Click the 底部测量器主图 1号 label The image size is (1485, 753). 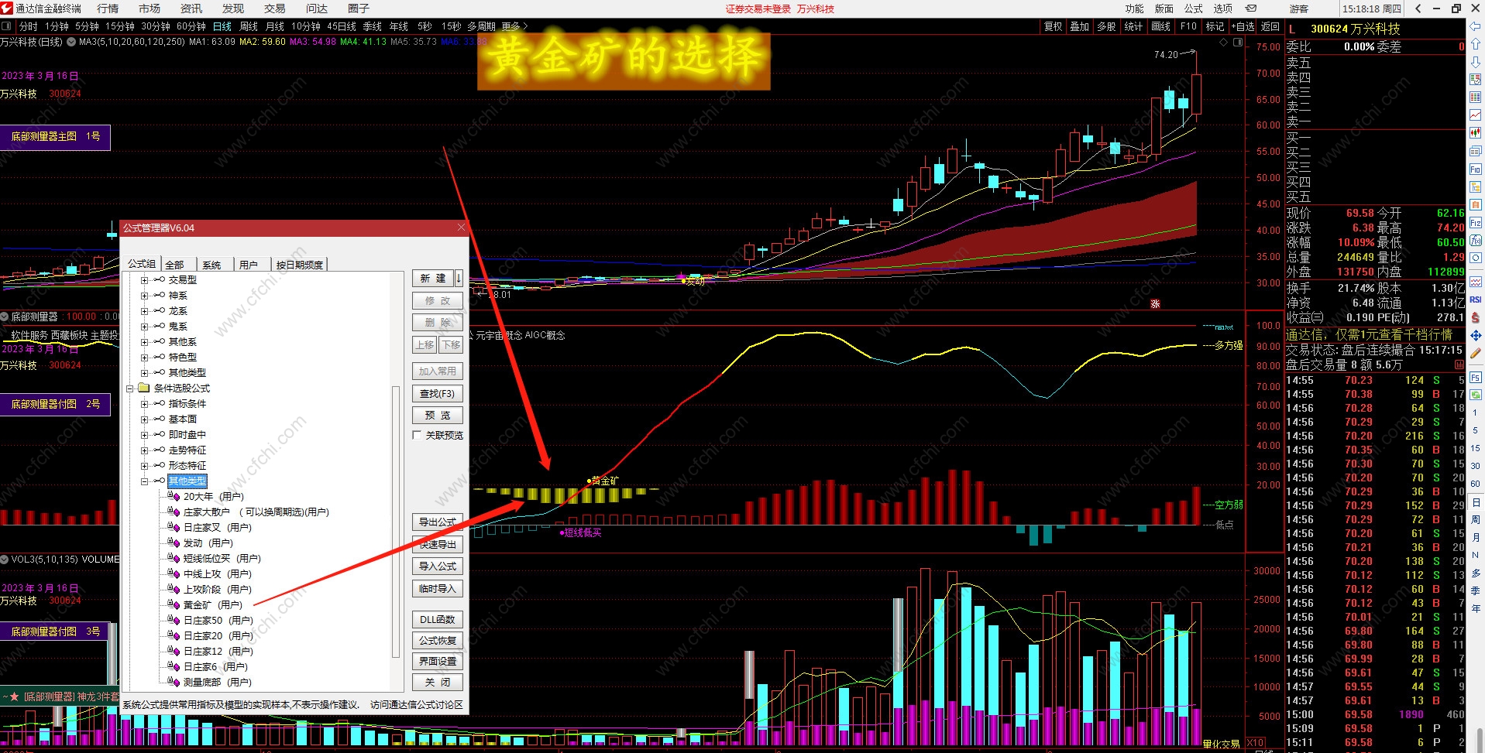coord(55,137)
